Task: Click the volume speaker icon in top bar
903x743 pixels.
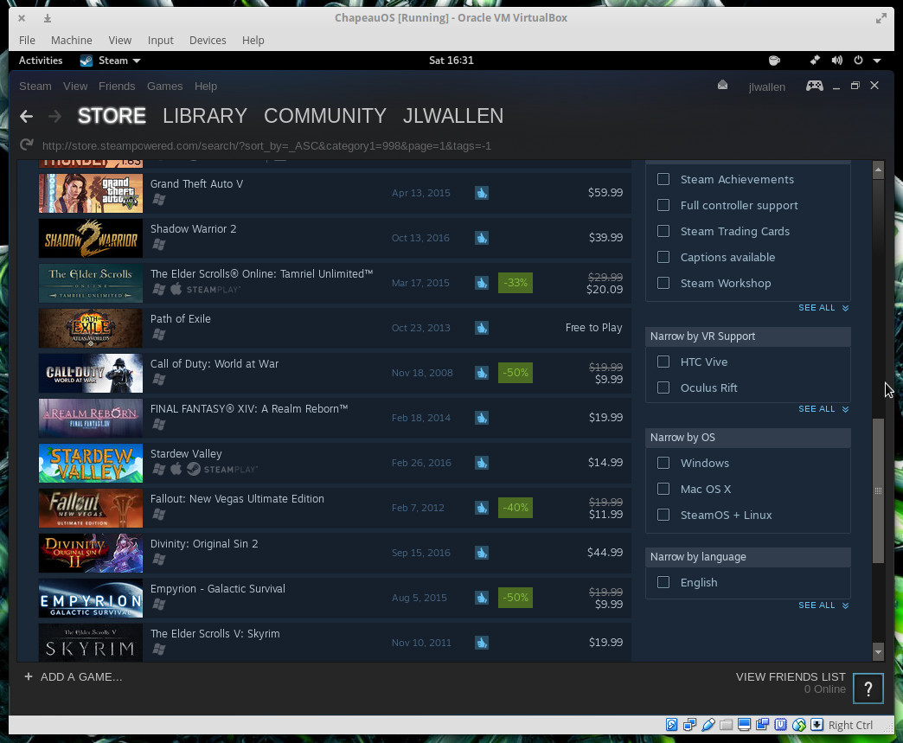Action: (x=836, y=61)
